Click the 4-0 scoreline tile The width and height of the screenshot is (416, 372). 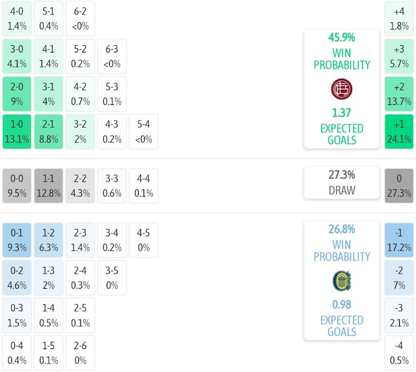(17, 19)
